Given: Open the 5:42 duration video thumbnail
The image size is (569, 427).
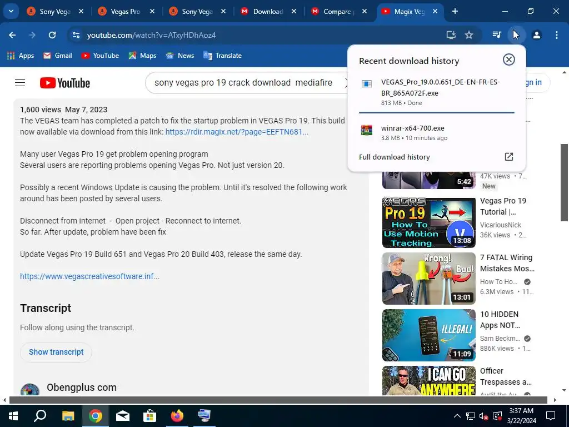Looking at the screenshot, I should click(428, 180).
